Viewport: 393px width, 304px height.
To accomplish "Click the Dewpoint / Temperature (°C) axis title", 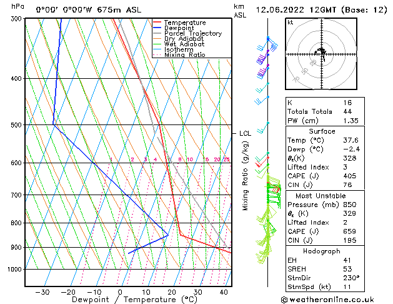I will point(134,300).
